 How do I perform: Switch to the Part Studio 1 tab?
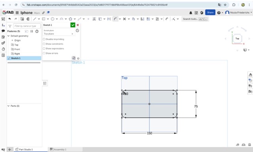pos(24,149)
